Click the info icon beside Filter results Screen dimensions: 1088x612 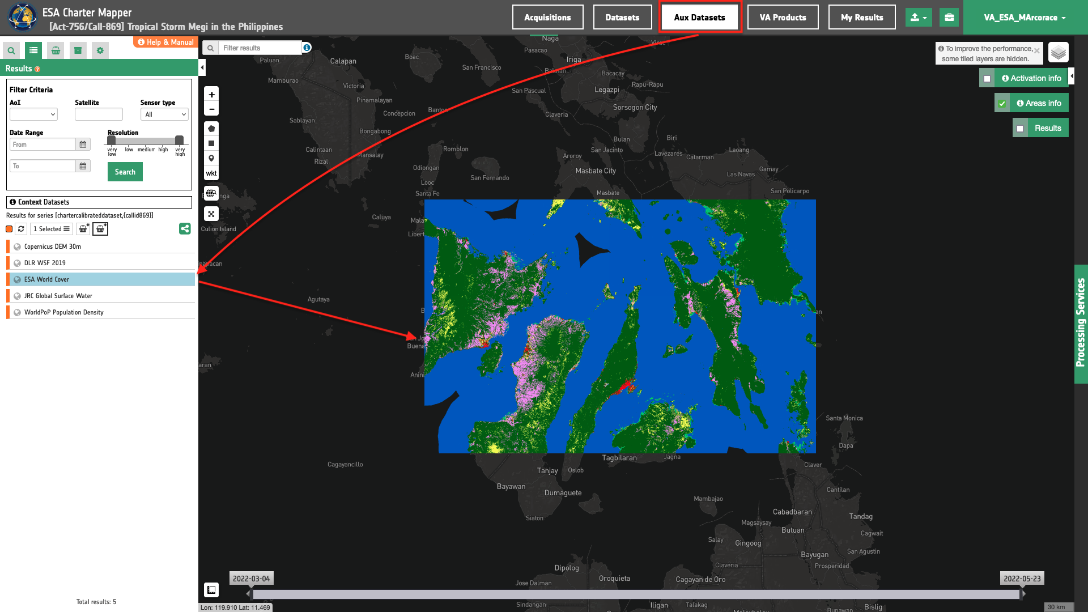pyautogui.click(x=307, y=48)
